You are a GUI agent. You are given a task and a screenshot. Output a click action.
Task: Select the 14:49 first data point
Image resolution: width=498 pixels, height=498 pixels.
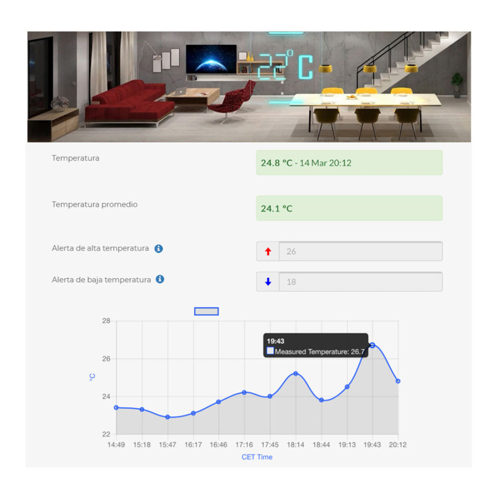click(116, 407)
